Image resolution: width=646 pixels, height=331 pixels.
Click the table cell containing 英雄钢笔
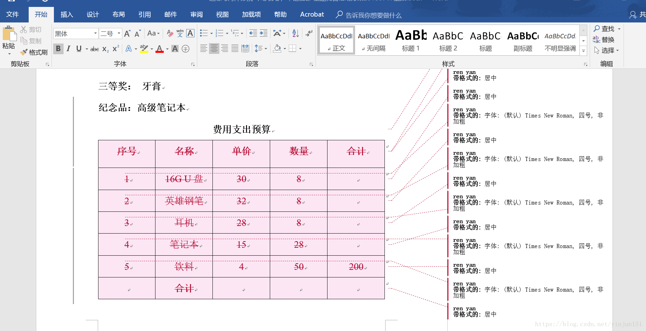click(x=184, y=201)
